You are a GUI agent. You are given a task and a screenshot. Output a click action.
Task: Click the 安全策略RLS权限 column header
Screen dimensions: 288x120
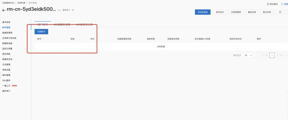click(202, 39)
